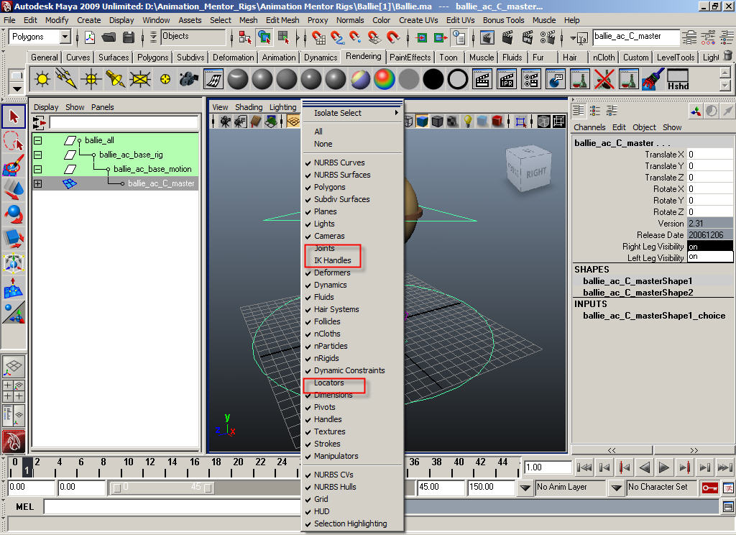The width and height of the screenshot is (736, 535).
Task: Click the Scale tool icon
Action: 14,238
